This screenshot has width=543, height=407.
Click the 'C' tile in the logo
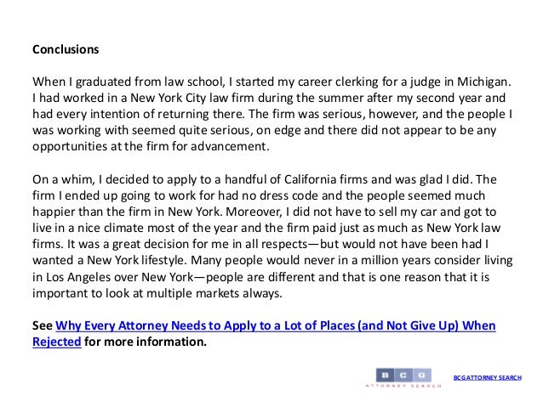[403, 375]
